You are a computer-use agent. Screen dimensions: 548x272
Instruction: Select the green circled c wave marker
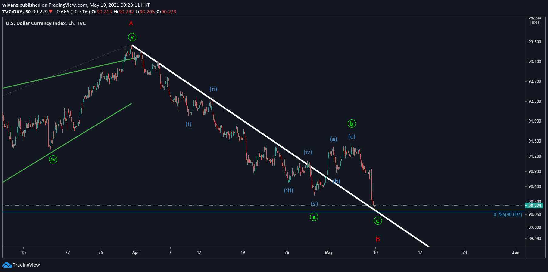[378, 221]
